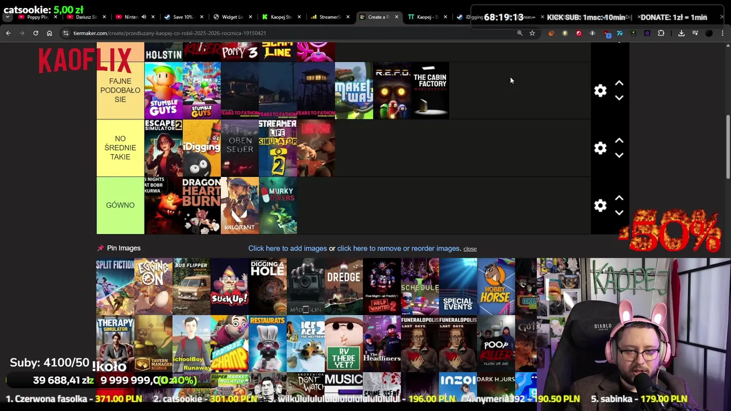Image resolution: width=731 pixels, height=411 pixels.
Task: Pick Egging On from image pool
Action: click(153, 287)
